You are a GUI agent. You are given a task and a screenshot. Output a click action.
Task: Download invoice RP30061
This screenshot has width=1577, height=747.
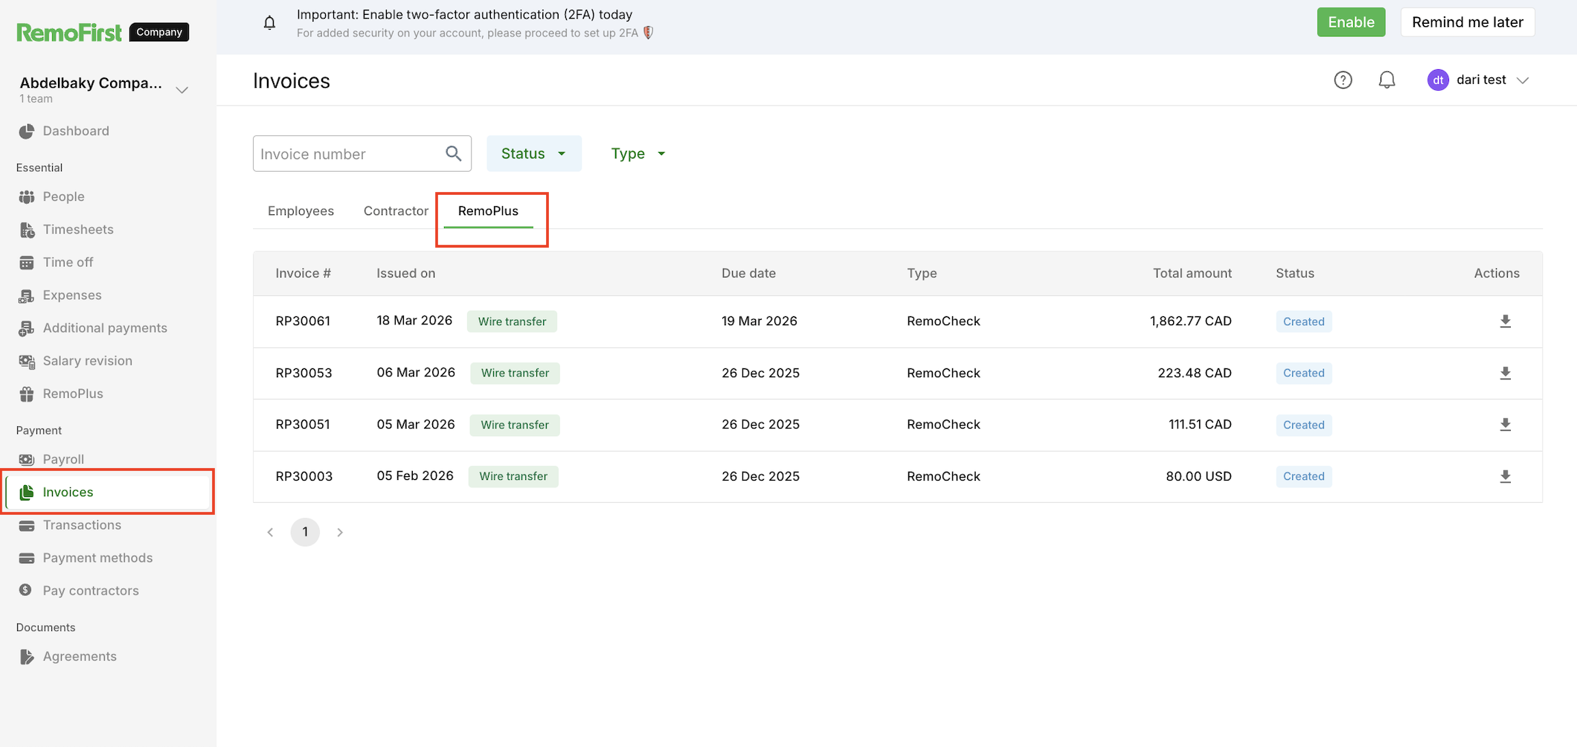1506,321
